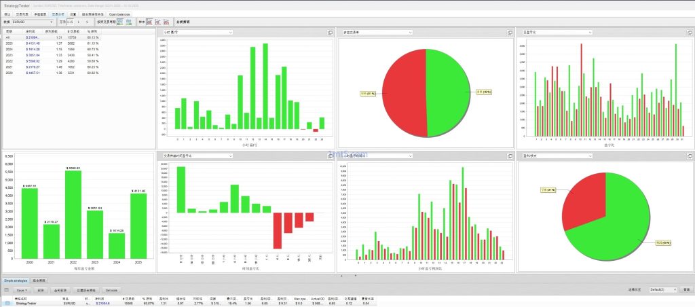Switch the direction filter to S only
The image size is (695, 307).
coord(88,22)
